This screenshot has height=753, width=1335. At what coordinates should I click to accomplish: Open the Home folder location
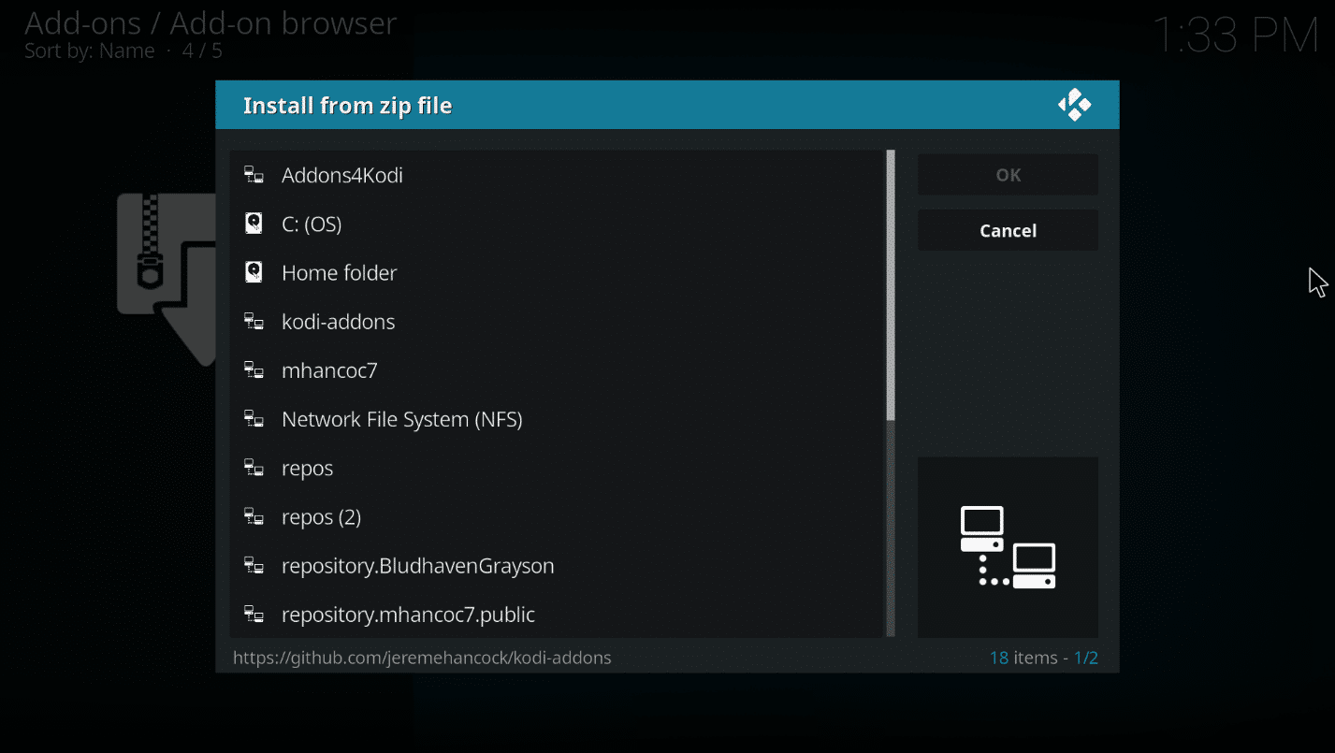(558, 272)
